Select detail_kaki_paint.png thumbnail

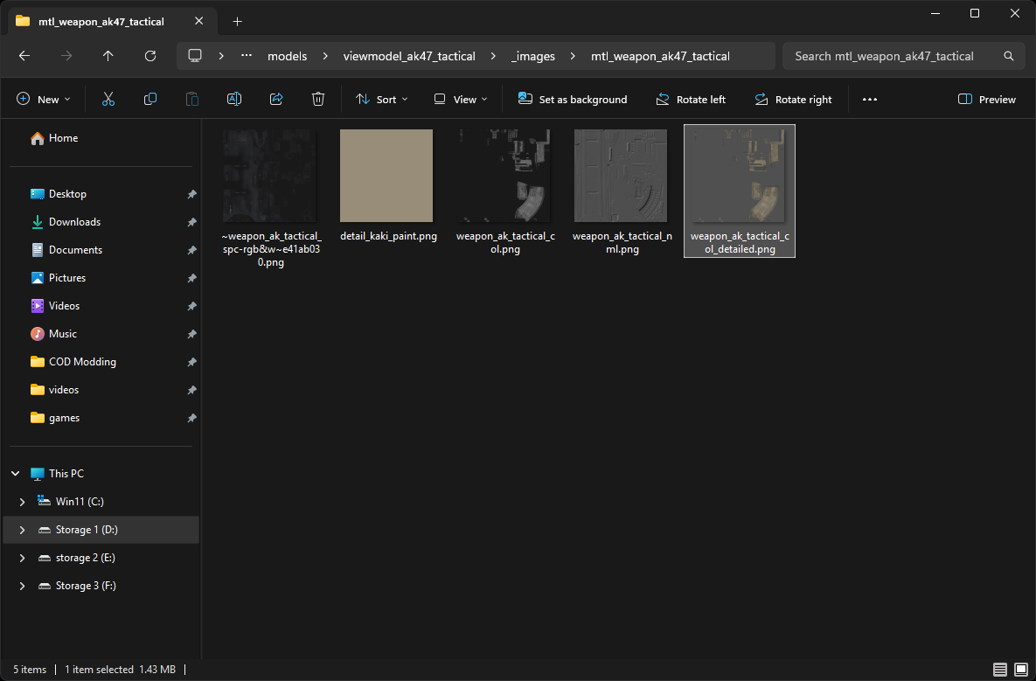[386, 176]
